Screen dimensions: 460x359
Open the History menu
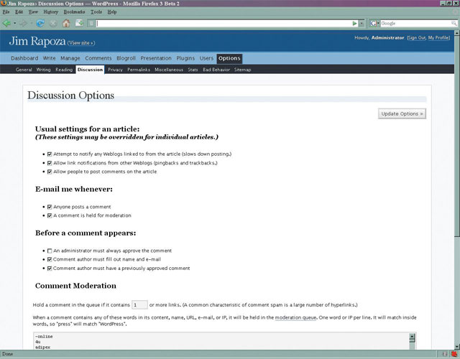coord(51,12)
